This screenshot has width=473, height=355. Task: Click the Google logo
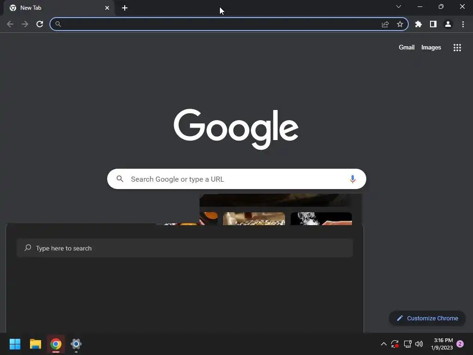point(236,129)
